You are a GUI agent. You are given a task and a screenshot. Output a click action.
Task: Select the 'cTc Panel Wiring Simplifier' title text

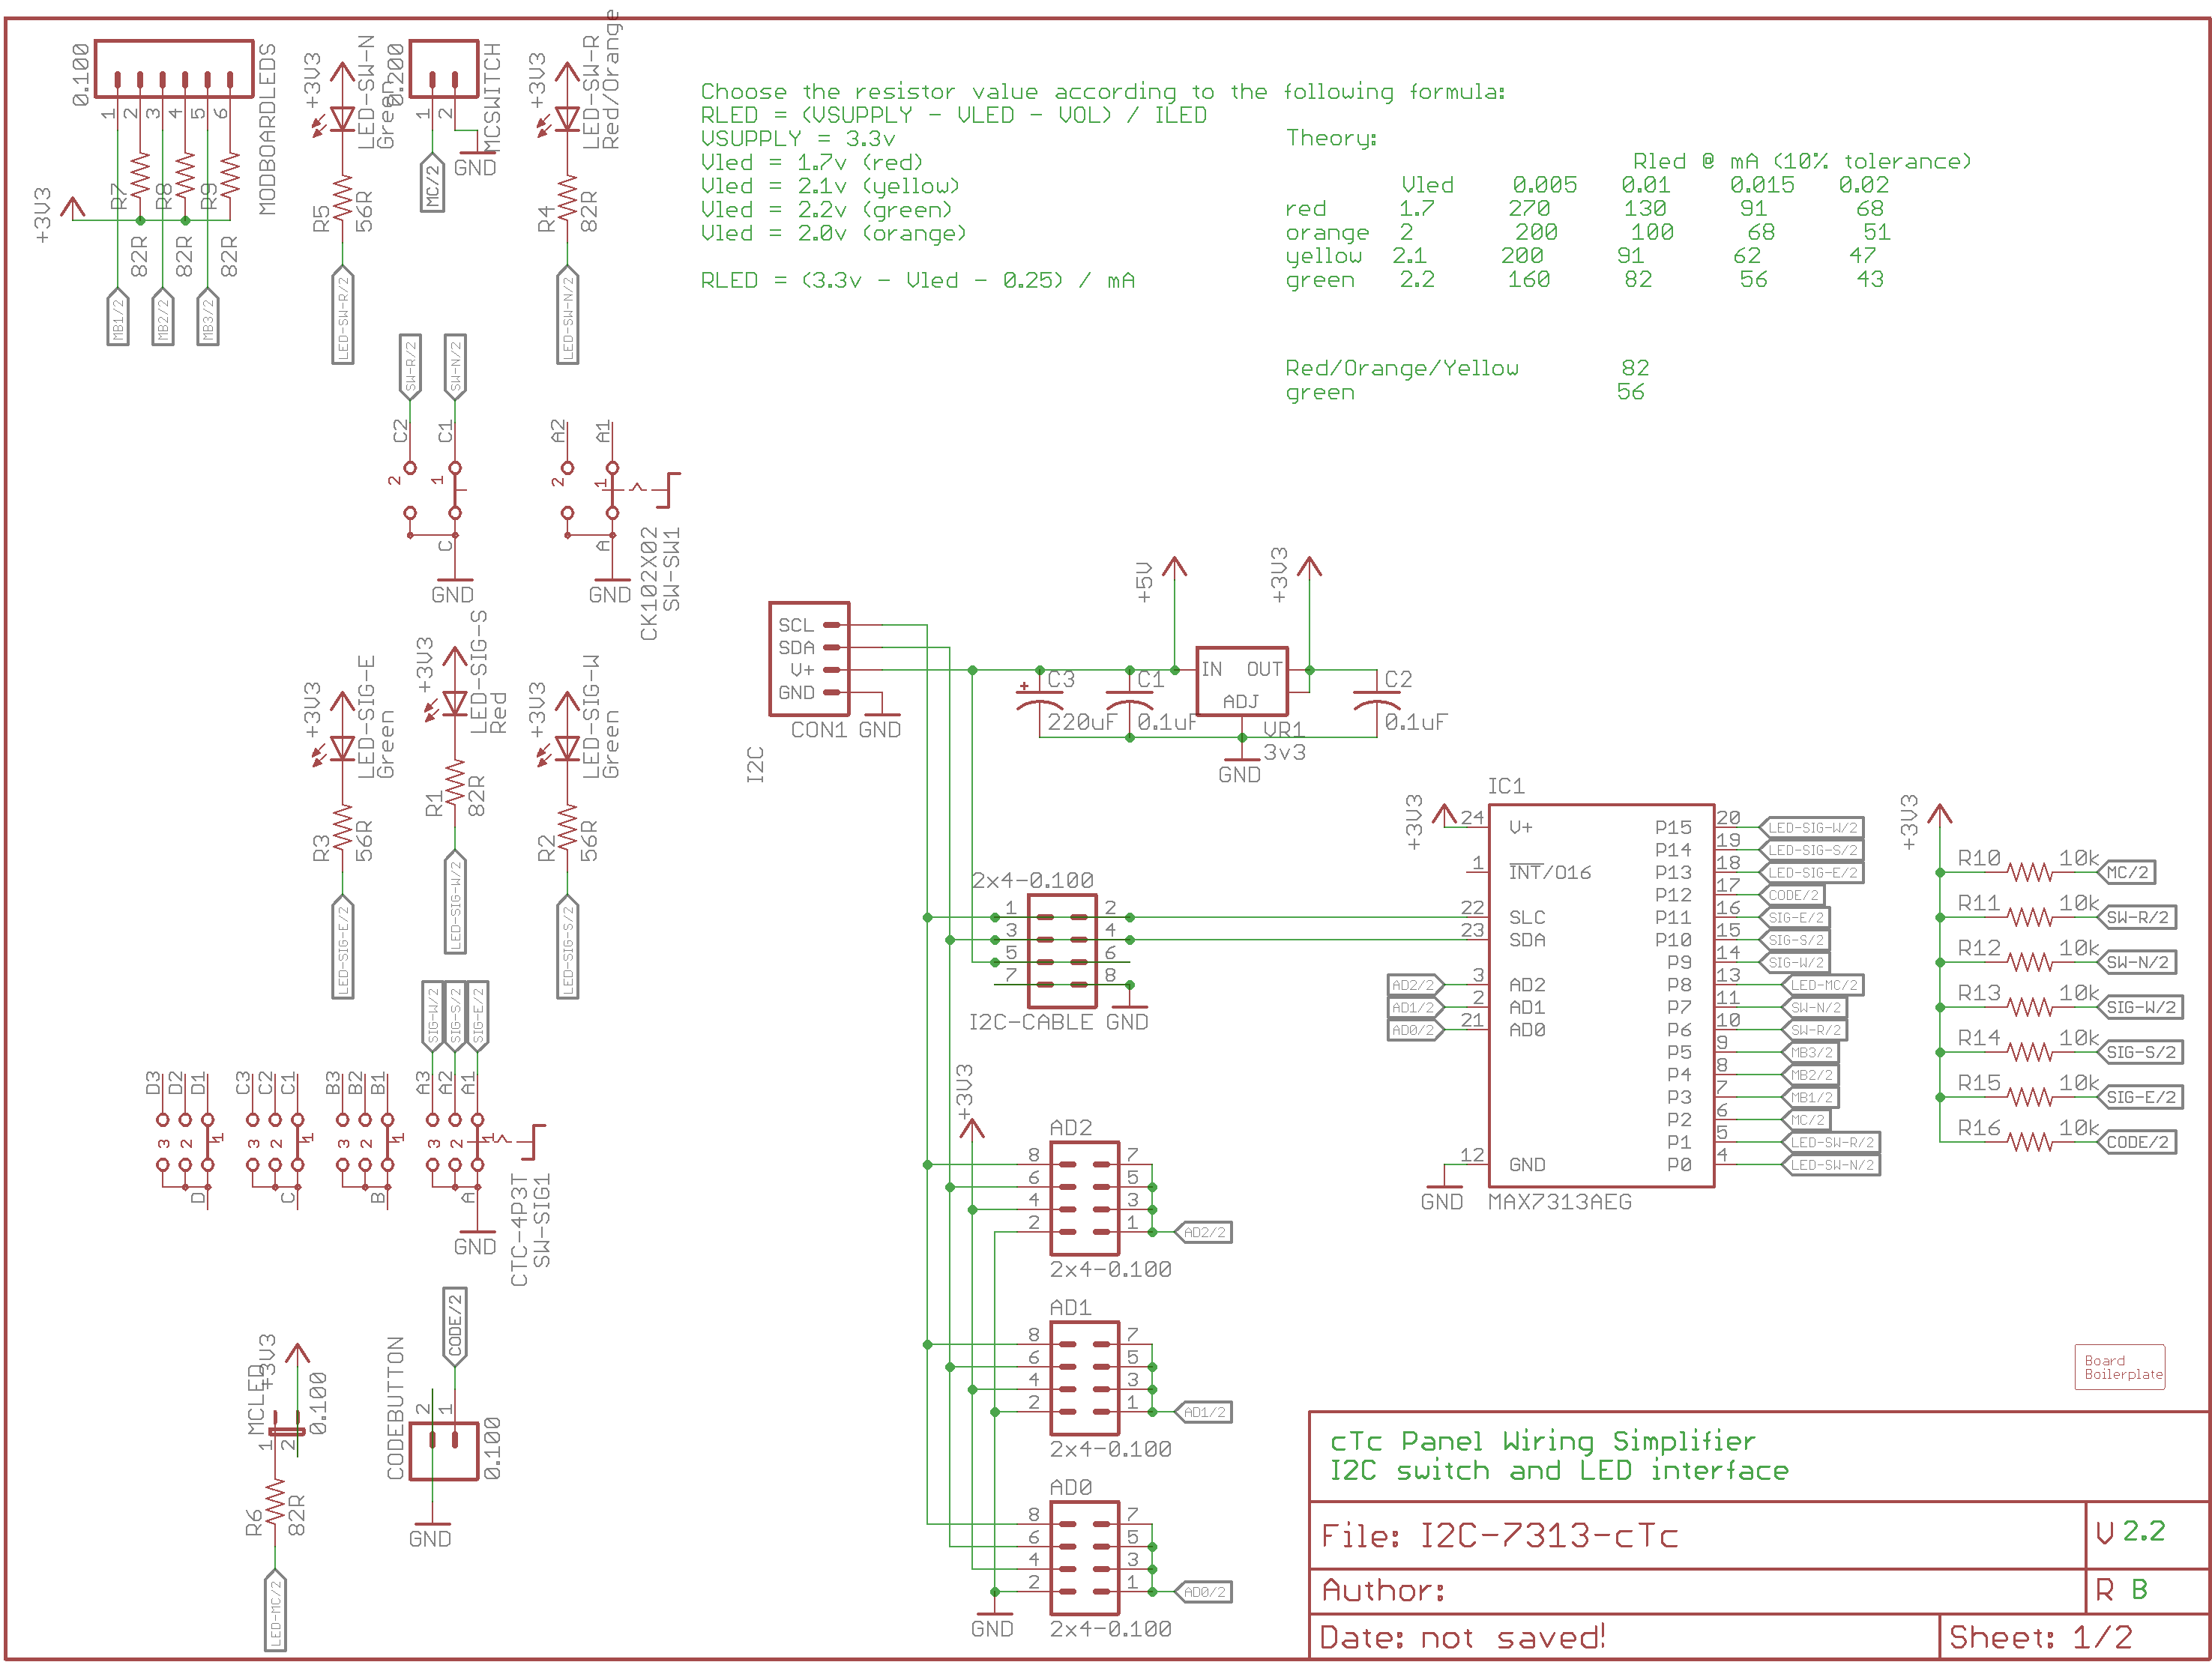pos(1543,1441)
